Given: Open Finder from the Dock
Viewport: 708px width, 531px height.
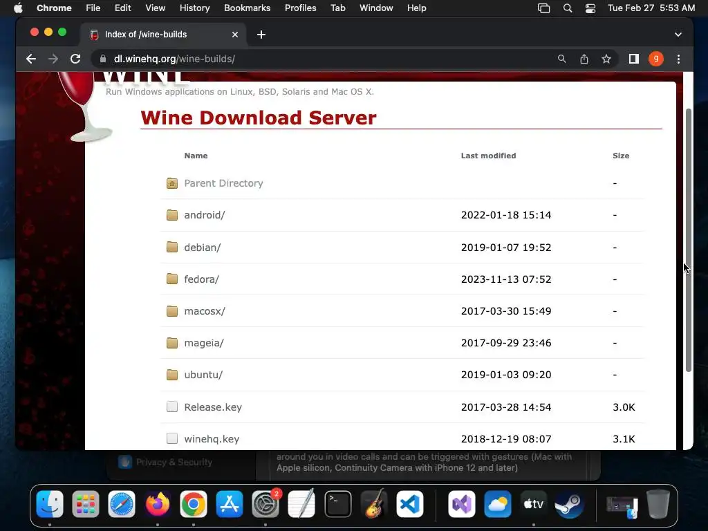Looking at the screenshot, I should [x=50, y=504].
